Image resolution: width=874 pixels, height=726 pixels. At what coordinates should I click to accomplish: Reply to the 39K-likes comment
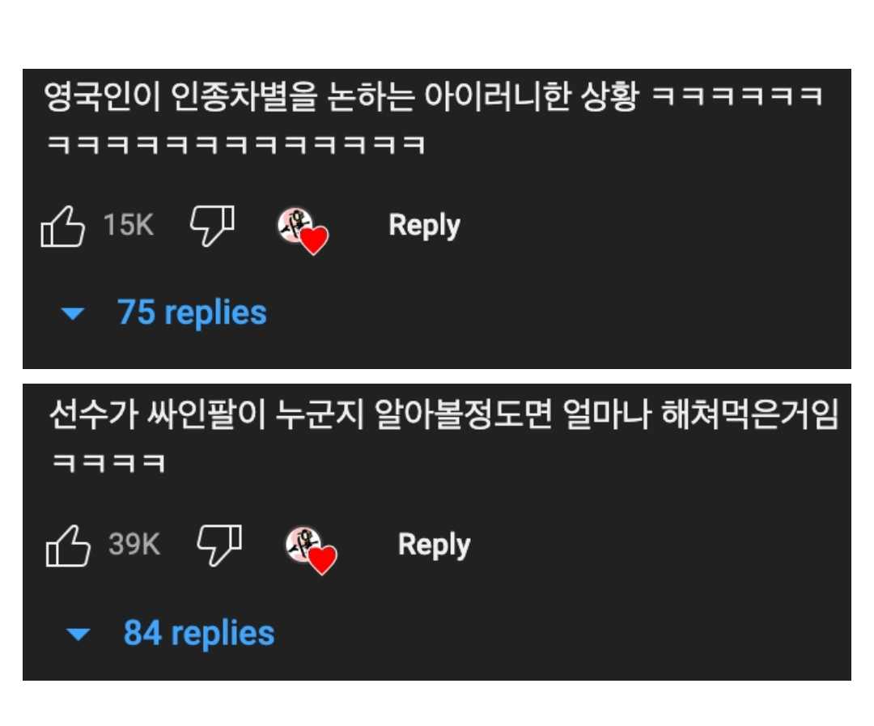[434, 545]
